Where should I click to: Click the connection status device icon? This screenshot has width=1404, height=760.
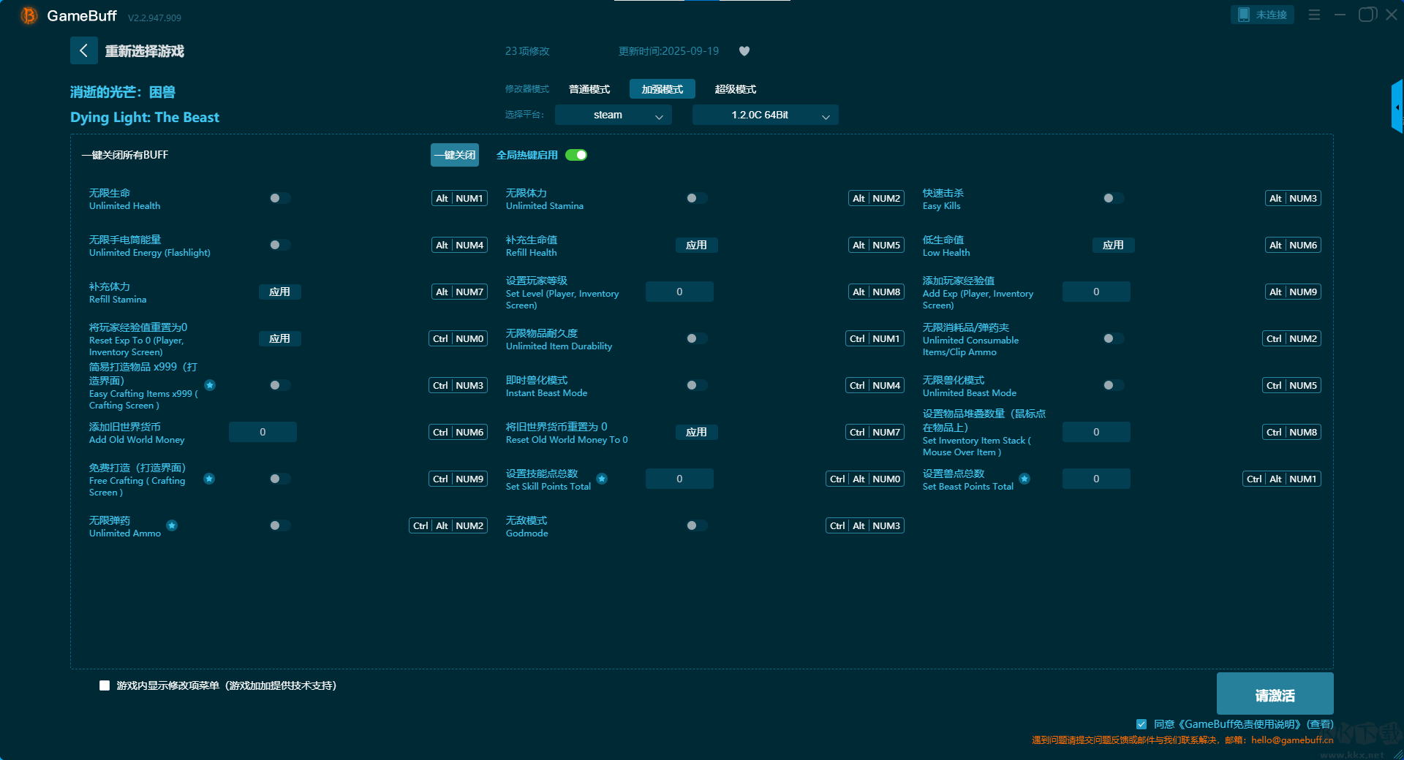1243,15
